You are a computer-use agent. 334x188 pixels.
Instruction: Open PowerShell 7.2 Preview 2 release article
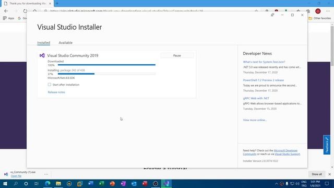263,80
